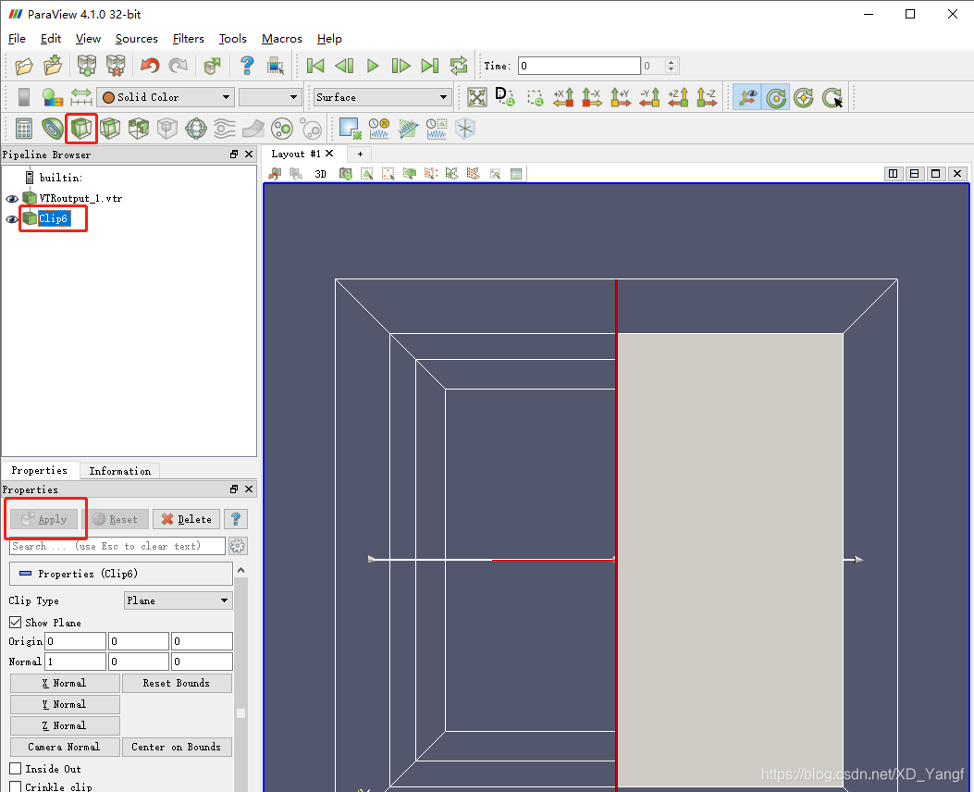The height and width of the screenshot is (792, 974).
Task: Play the animation
Action: [373, 66]
